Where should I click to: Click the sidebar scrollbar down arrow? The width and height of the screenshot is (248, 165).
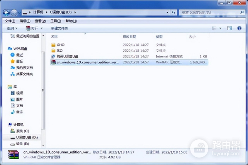click(43, 146)
